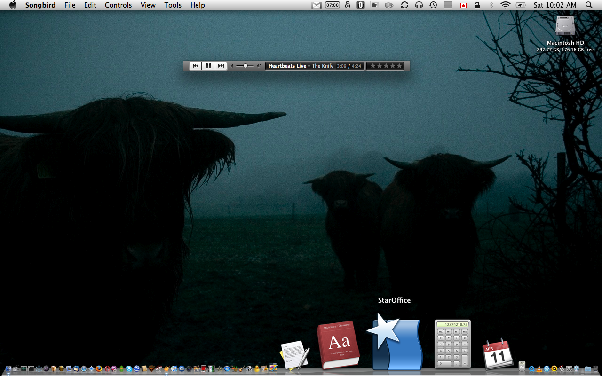Click the mail envelope menu bar icon

317,5
